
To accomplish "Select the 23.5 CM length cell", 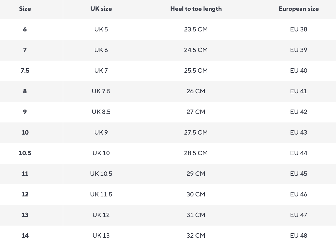I will [196, 29].
